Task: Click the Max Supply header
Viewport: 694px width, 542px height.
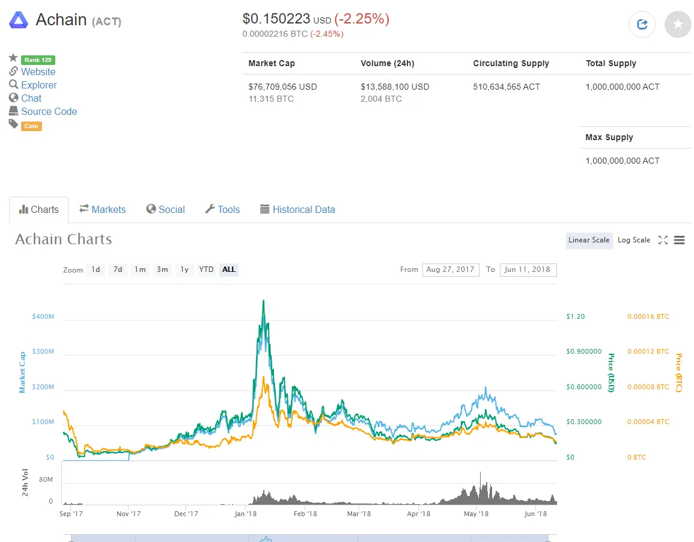Action: pos(609,137)
